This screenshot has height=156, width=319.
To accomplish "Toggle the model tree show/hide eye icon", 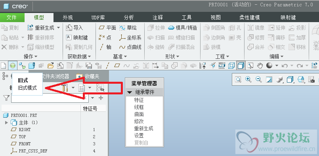I will (x=100, y=88).
